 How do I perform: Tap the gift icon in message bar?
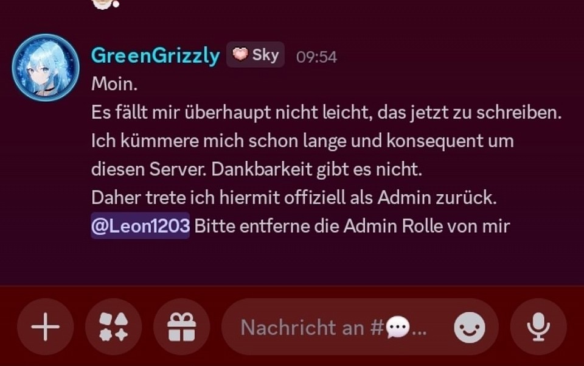tap(182, 327)
